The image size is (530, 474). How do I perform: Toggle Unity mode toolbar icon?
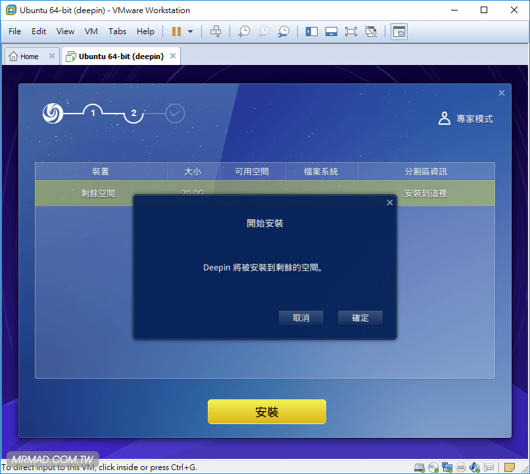pos(371,32)
